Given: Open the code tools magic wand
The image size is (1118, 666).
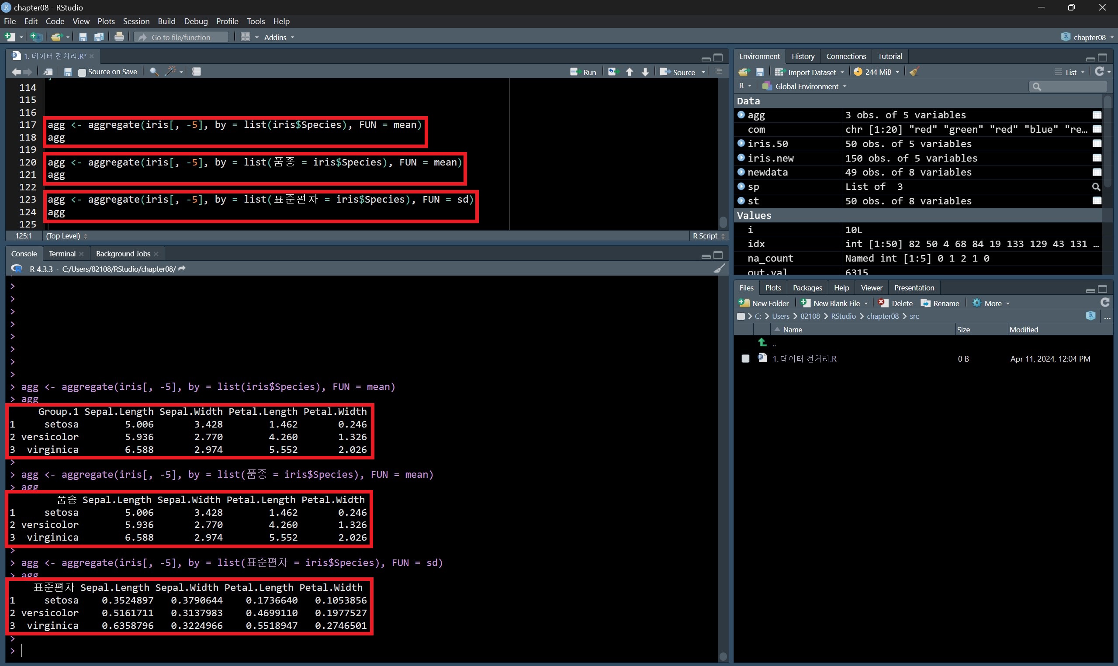Looking at the screenshot, I should click(171, 71).
